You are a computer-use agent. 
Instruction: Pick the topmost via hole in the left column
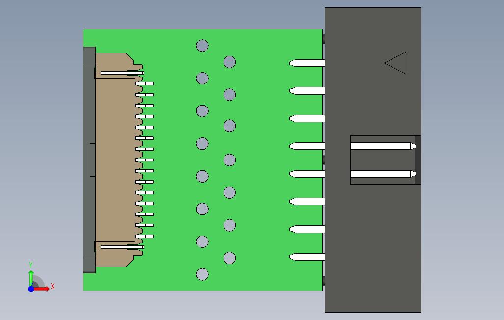click(202, 46)
